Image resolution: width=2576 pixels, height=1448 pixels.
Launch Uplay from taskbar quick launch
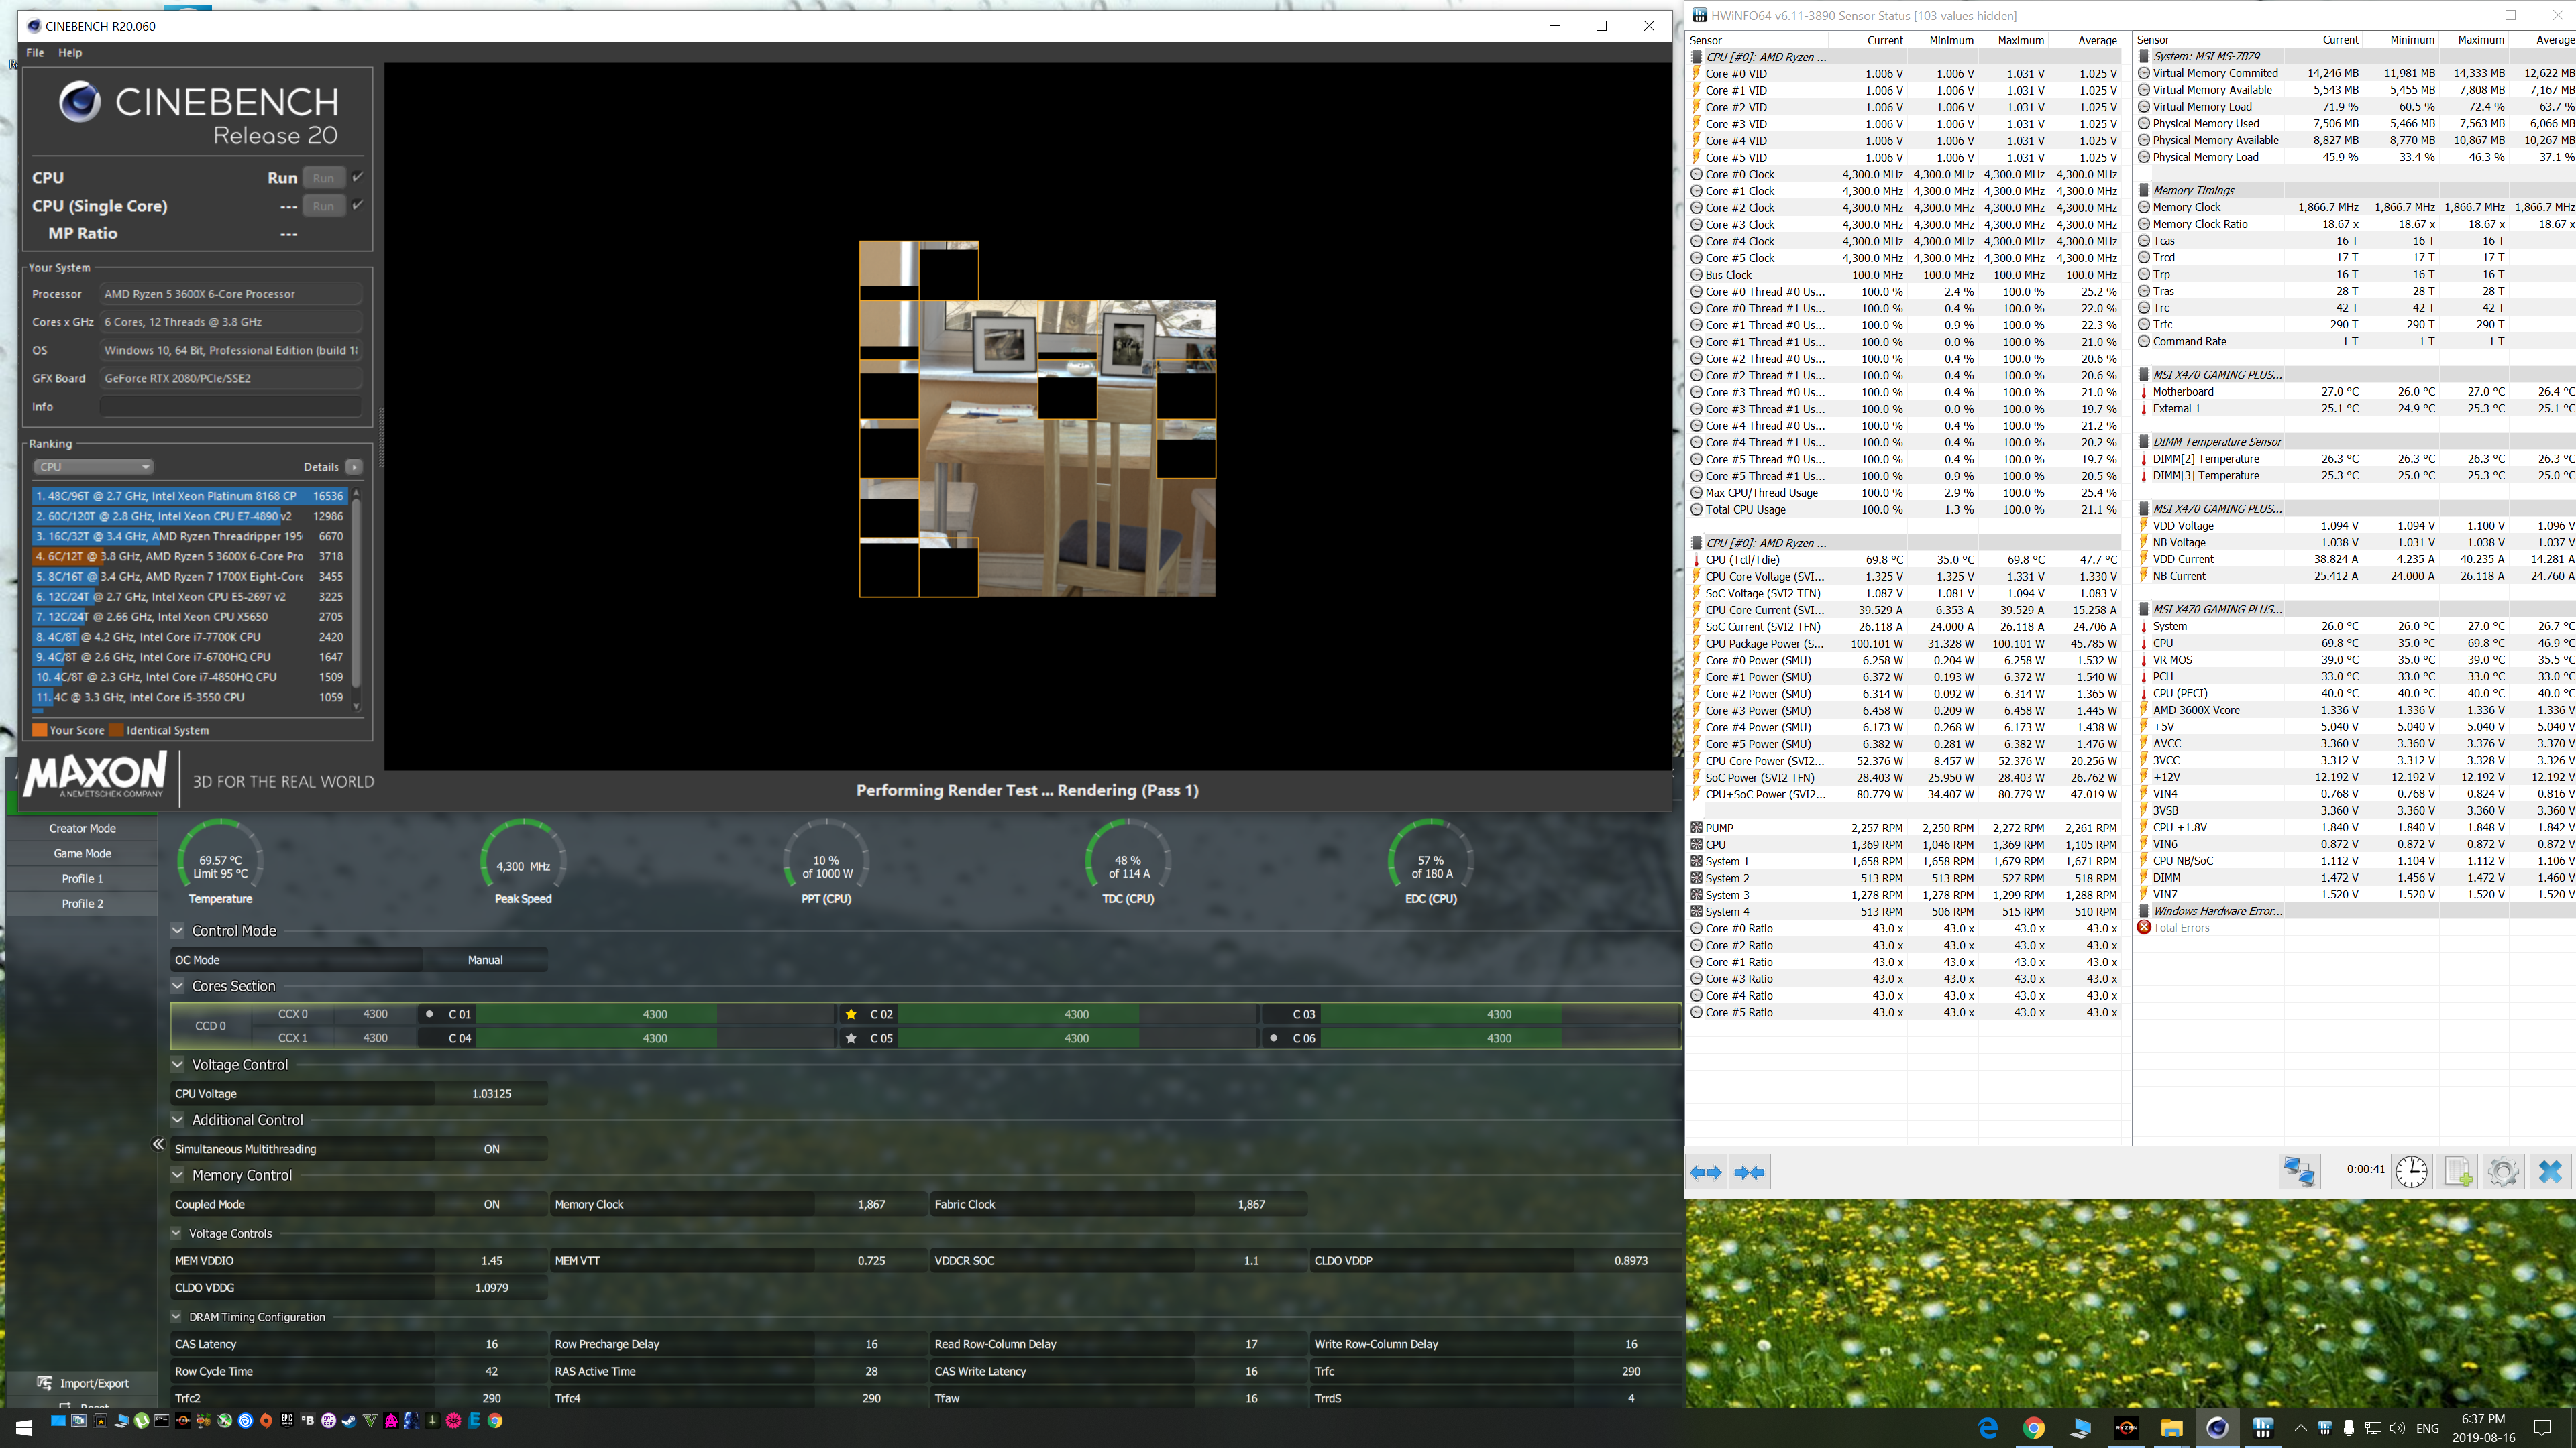245,1421
